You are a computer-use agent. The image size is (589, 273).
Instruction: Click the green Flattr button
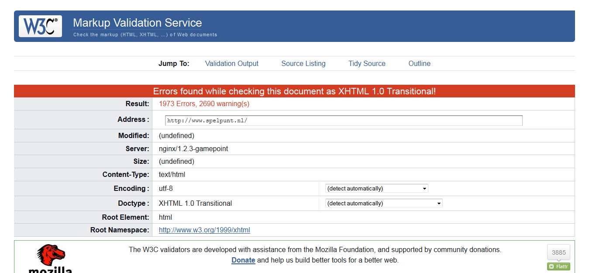558,266
